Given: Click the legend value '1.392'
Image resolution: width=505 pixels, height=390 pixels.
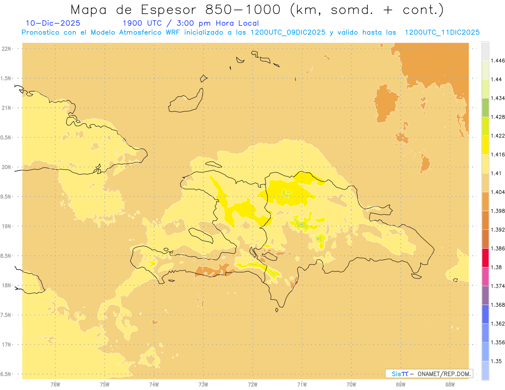Looking at the screenshot, I should pyautogui.click(x=498, y=230).
